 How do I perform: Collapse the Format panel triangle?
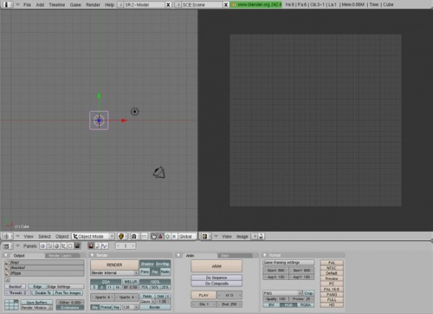(x=265, y=255)
